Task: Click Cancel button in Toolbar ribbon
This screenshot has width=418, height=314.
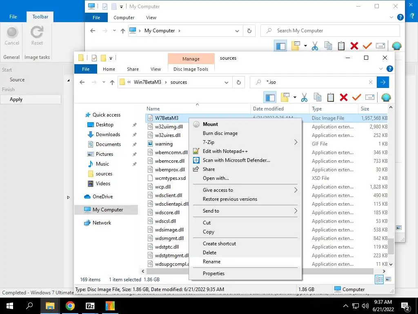Action: (12, 36)
